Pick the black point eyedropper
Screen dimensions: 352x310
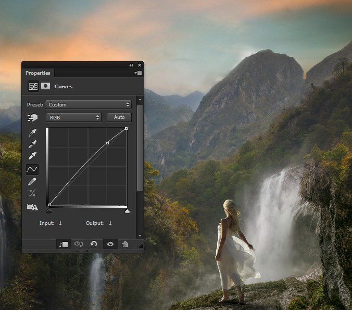click(32, 133)
